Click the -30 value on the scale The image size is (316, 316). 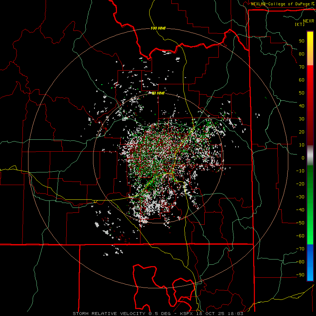tap(300, 197)
